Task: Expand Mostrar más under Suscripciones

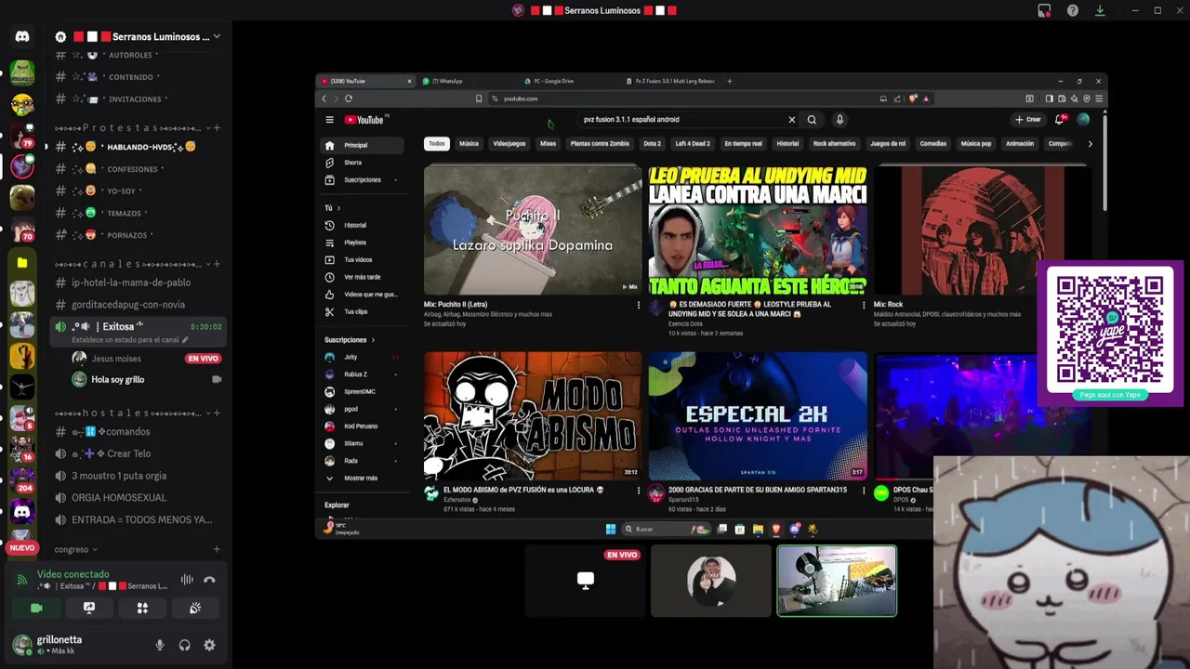Action: pos(362,478)
